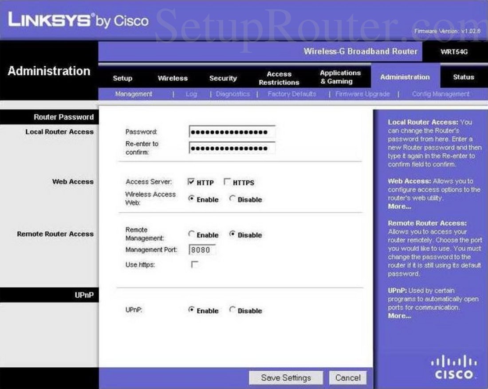Open the Firmware Upgrade sub-tab
The image size is (488, 389).
pyautogui.click(x=362, y=94)
